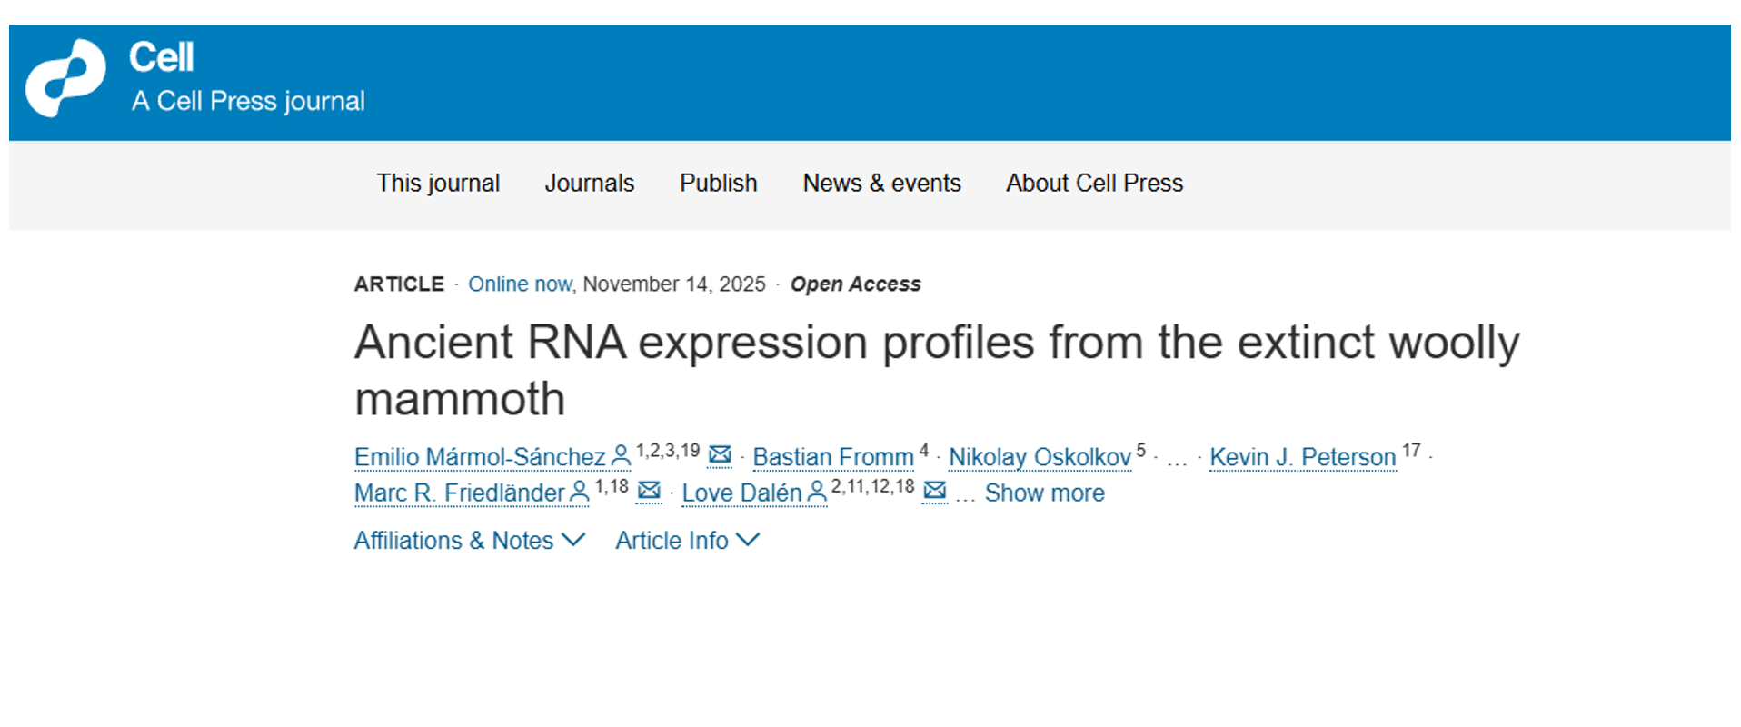Screen dimensions: 1741x727
Task: Open the This journal menu
Action: pos(438,184)
